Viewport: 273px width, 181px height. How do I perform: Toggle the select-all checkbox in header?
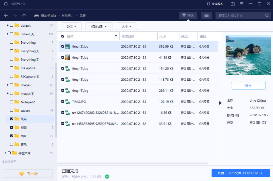tap(63, 36)
